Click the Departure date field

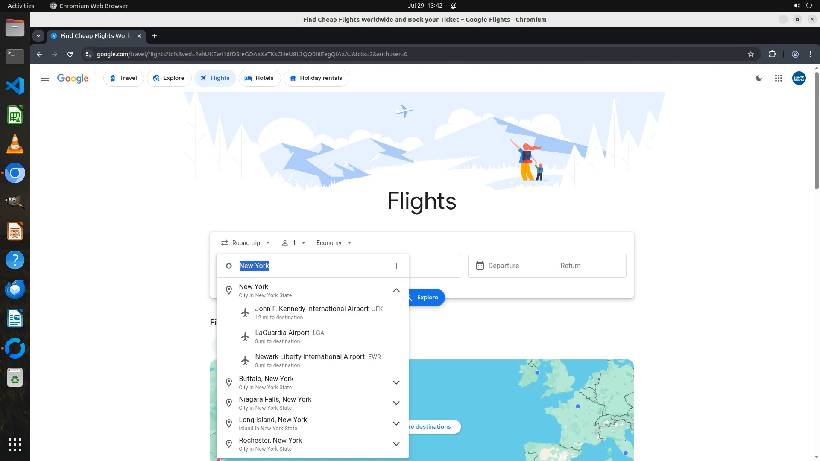pyautogui.click(x=511, y=266)
